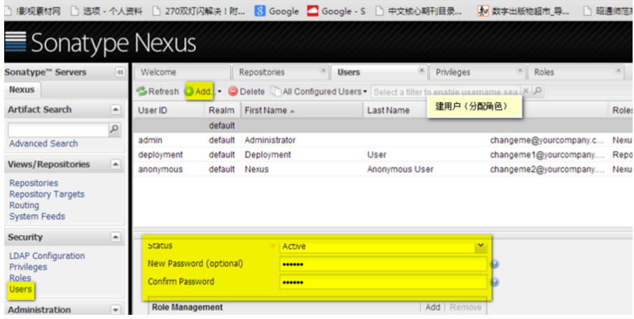
Task: Collapse the Sonatype Servers side panel
Action: (x=120, y=72)
